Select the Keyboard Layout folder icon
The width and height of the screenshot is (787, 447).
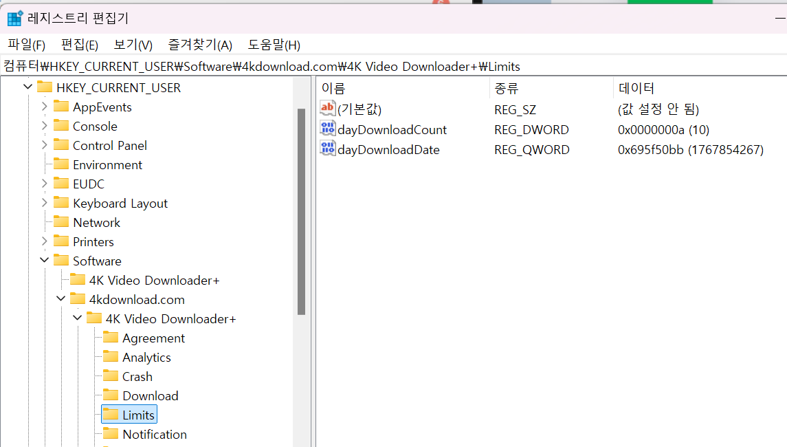tap(61, 202)
